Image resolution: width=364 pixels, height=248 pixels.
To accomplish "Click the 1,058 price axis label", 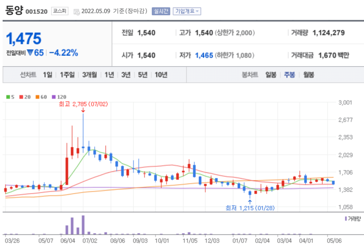I will (x=345, y=207).
